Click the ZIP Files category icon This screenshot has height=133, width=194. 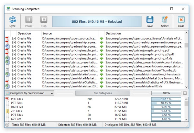7,111
